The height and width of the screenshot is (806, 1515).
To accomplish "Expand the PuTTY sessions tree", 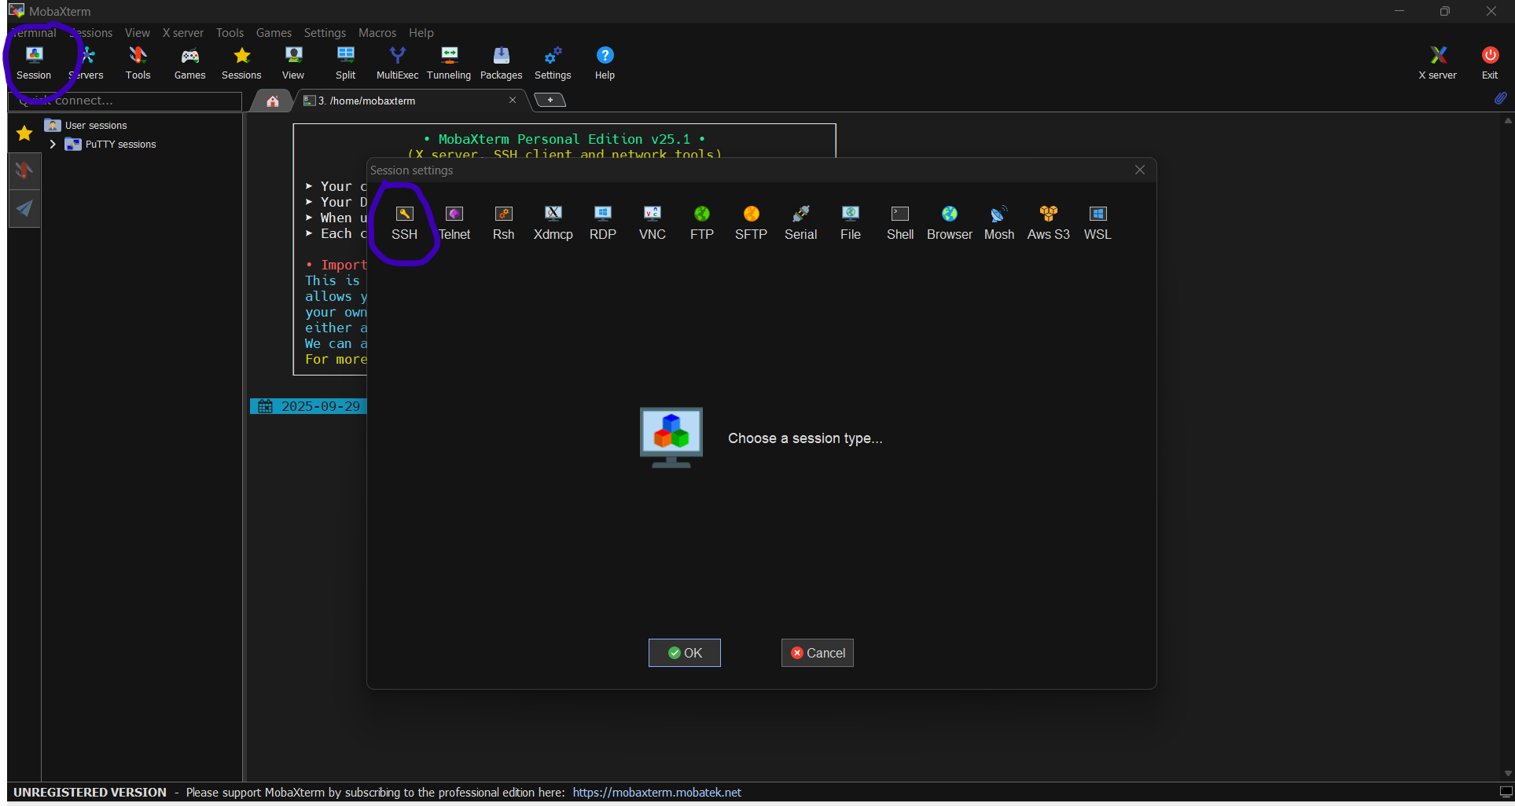I will [53, 144].
